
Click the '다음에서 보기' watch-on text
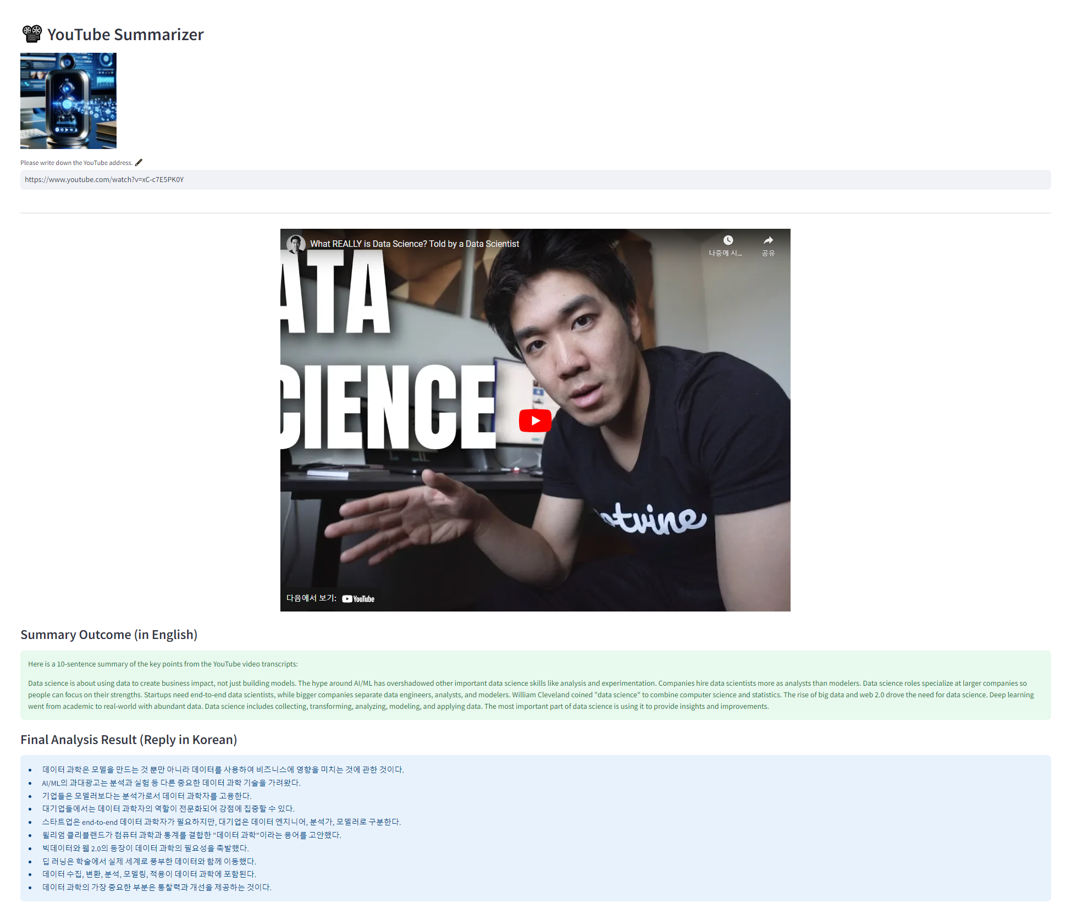click(x=311, y=598)
